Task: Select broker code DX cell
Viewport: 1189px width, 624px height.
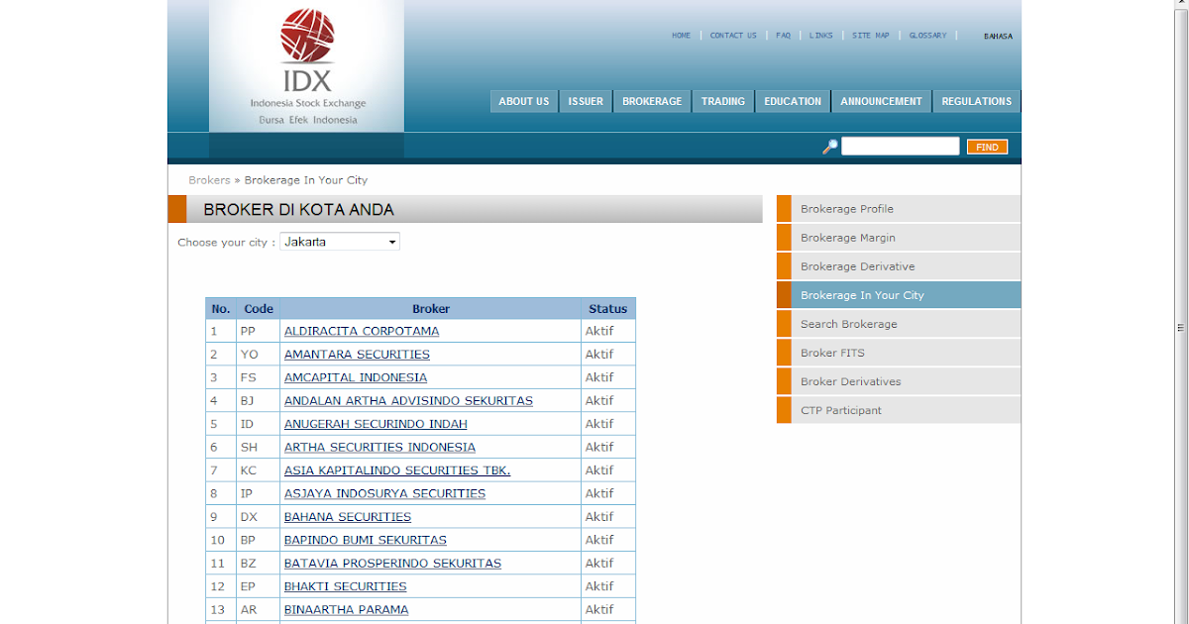Action: (259, 517)
